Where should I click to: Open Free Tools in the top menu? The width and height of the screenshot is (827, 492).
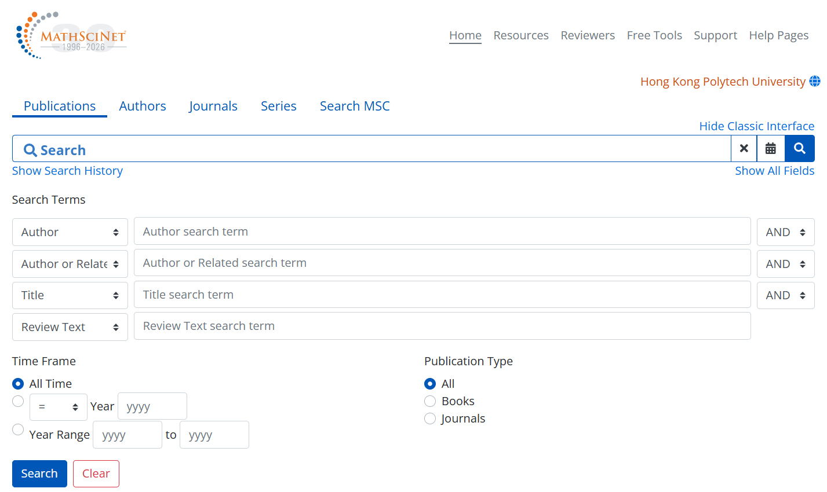[654, 35]
